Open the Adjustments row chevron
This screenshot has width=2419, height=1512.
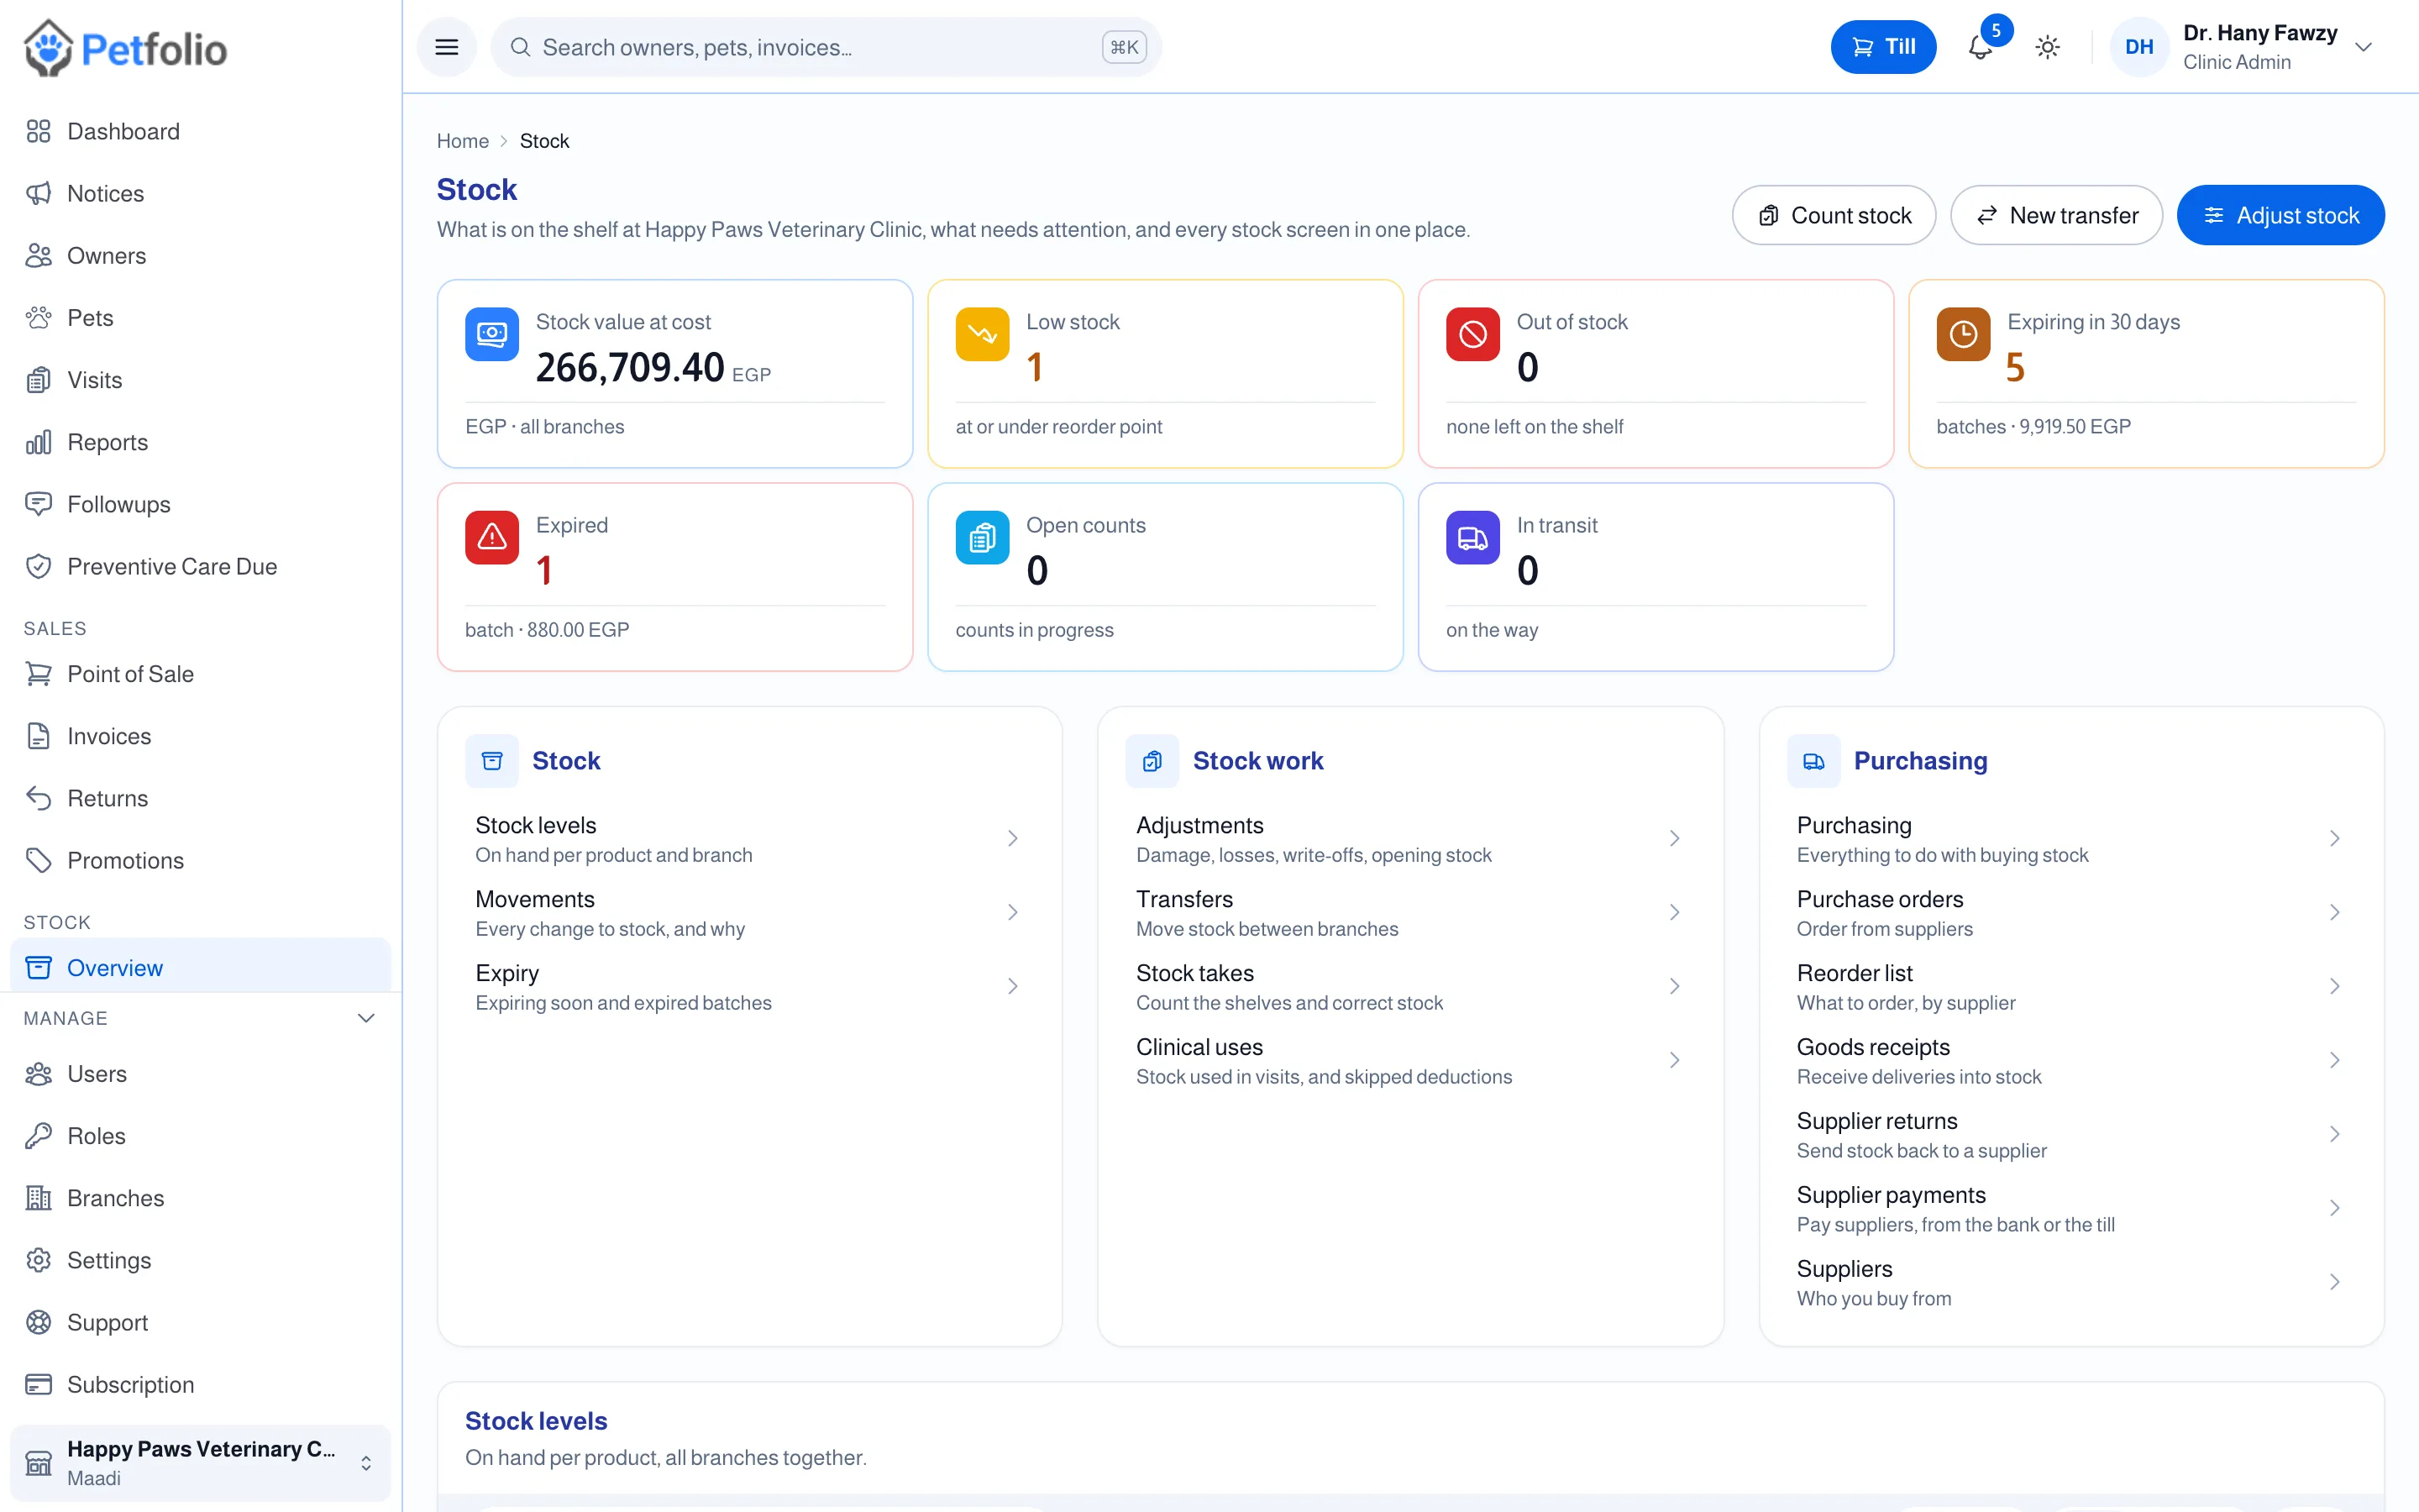(1674, 838)
